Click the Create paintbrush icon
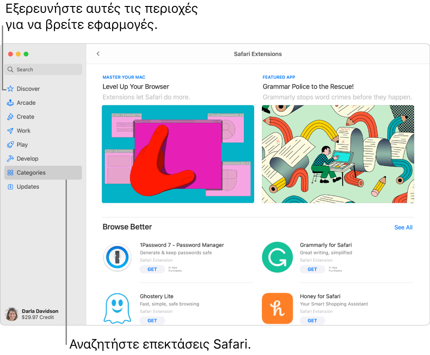The image size is (430, 355). (11, 116)
